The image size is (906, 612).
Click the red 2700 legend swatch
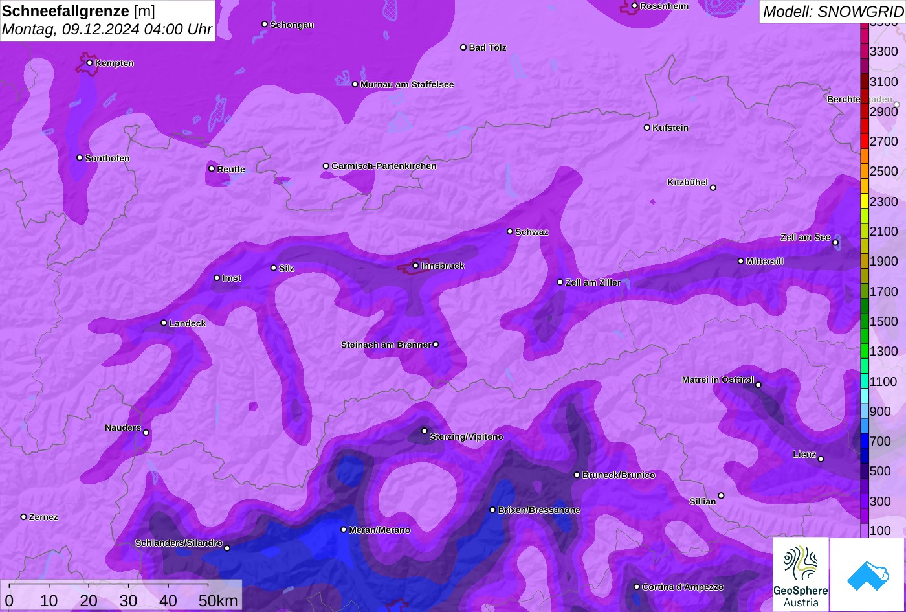tap(865, 141)
